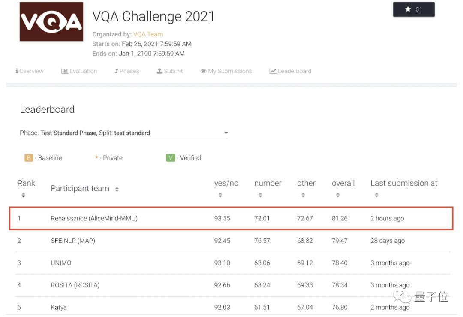The height and width of the screenshot is (317, 463).
Task: Select the Leaderboard tab
Action: point(290,71)
